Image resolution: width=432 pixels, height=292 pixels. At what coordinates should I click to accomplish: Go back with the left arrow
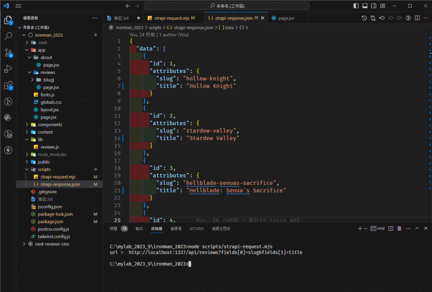[128, 6]
